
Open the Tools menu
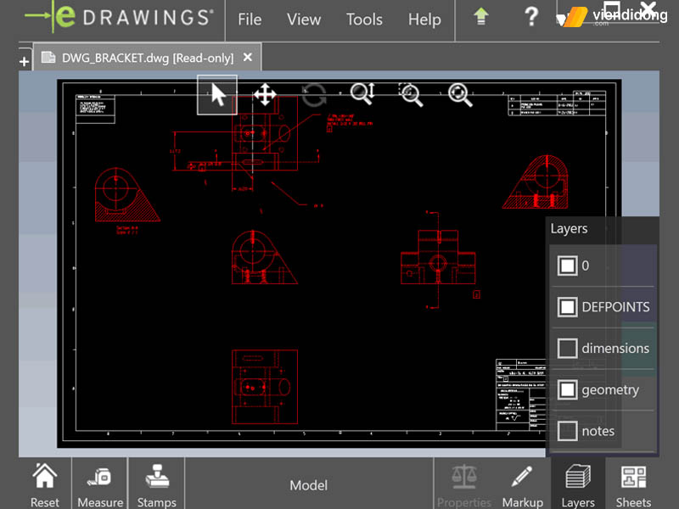[364, 20]
